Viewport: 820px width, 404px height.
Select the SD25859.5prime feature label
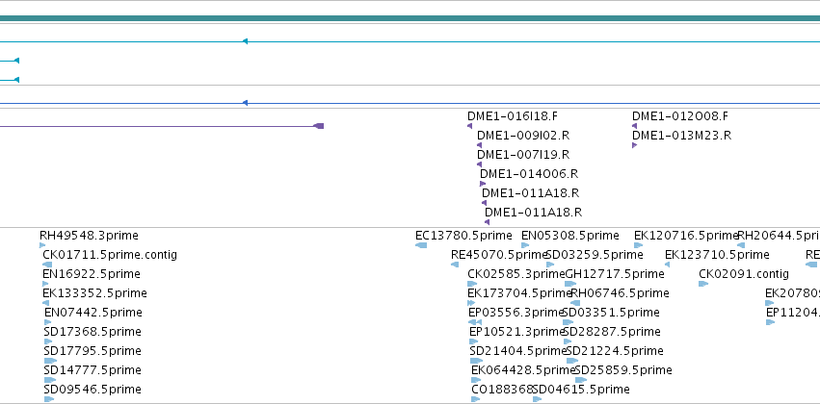623,370
